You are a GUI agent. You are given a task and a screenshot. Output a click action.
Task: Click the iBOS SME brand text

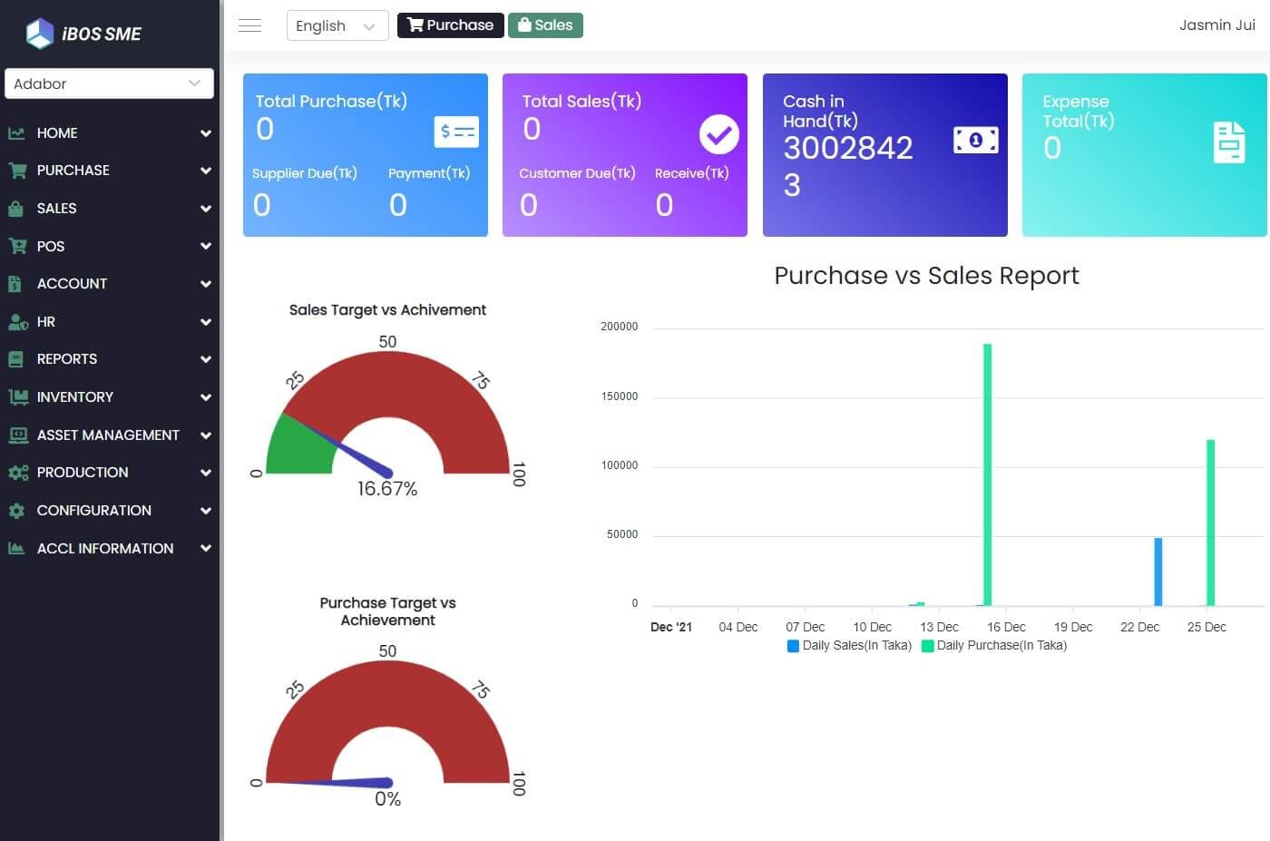(102, 34)
